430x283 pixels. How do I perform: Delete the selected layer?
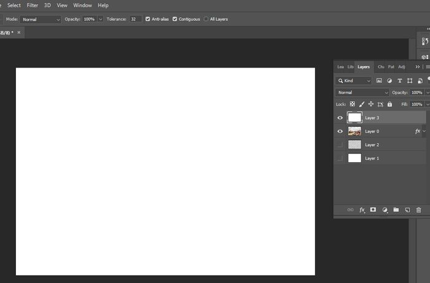coord(418,210)
